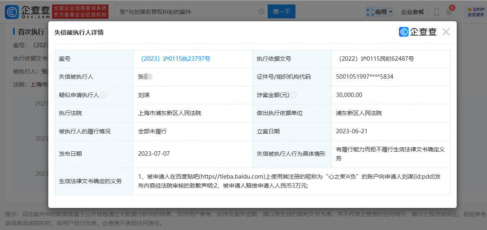Click the 发布日期 value 2023-07-07
This screenshot has height=230, width=487.
(154, 154)
